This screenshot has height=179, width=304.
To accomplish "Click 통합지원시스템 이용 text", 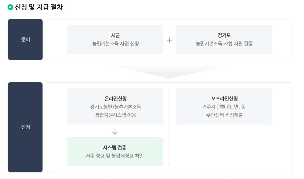I will [115, 115].
